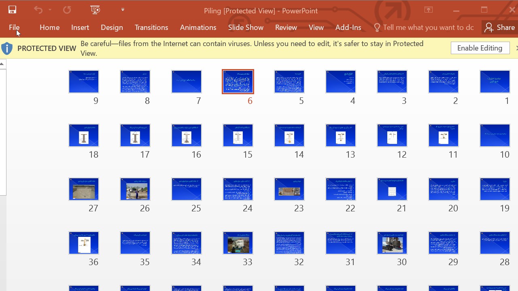Click the Enable Editing button

coord(480,48)
